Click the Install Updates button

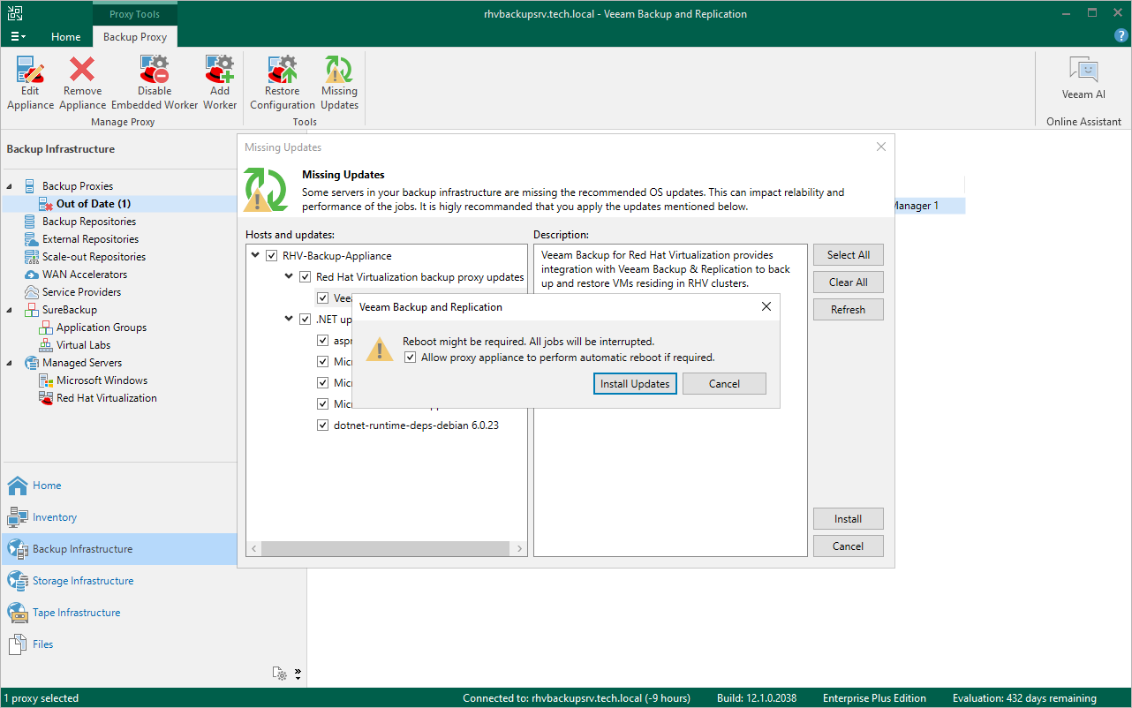[636, 384]
